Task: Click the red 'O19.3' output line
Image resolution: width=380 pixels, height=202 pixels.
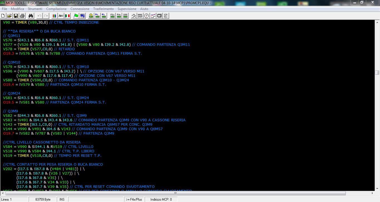Action: coord(72,54)
